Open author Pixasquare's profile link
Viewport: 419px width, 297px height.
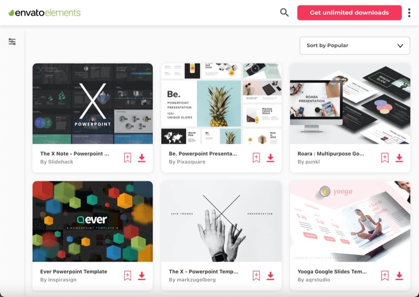coord(187,162)
